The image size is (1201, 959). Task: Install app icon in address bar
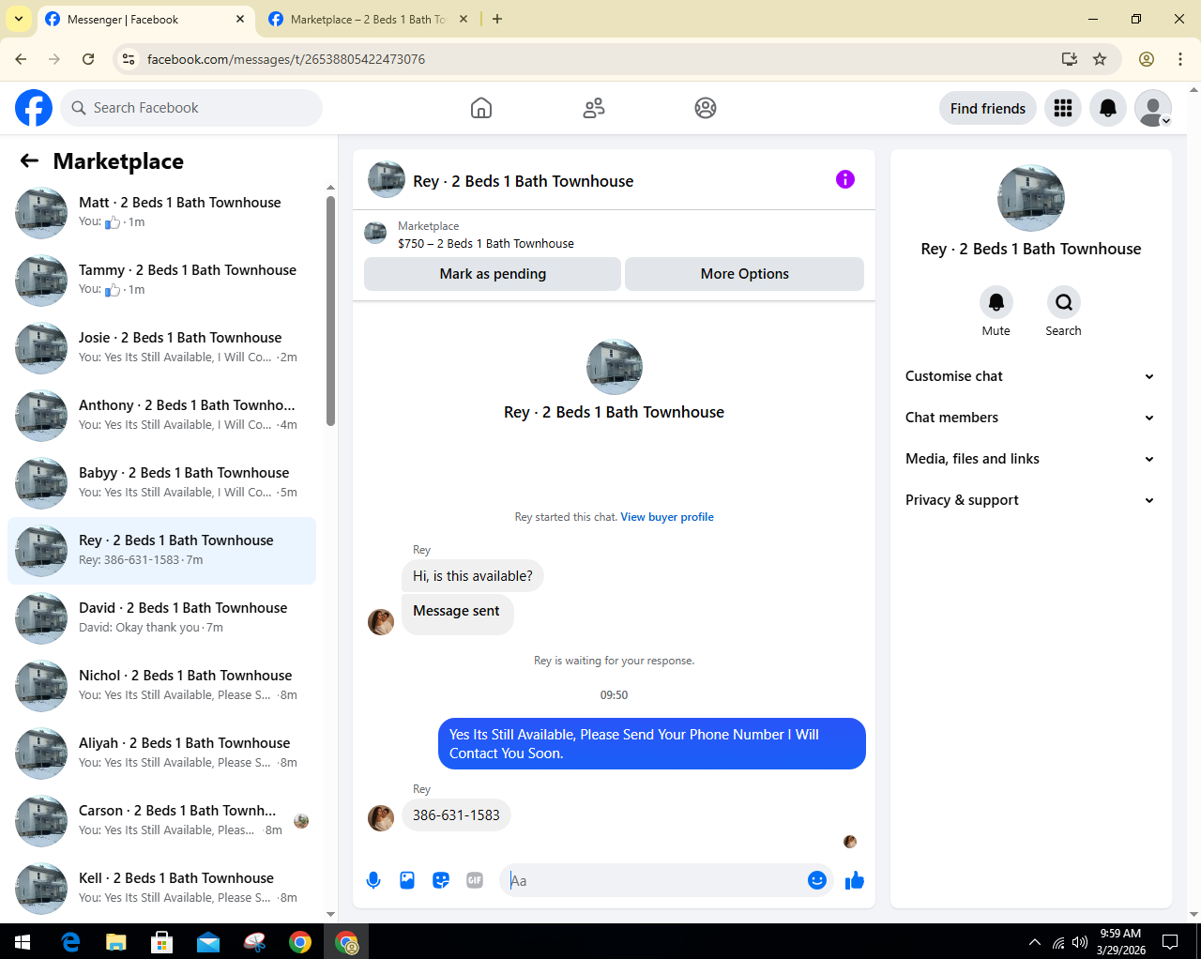(x=1070, y=59)
